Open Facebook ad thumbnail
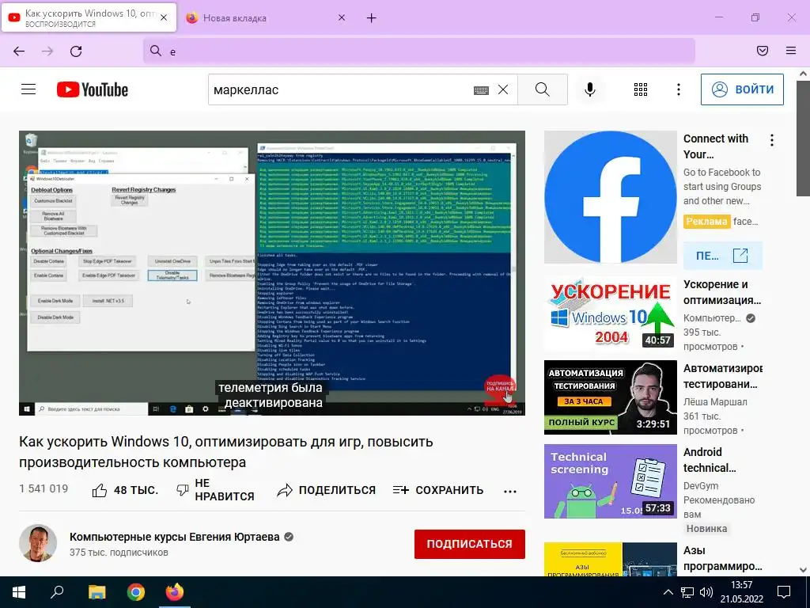Viewport: 810px width, 608px height. [x=610, y=197]
